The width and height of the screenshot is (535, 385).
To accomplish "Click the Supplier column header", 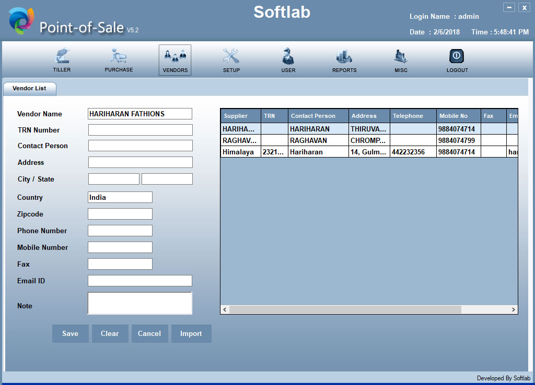I will coord(240,116).
